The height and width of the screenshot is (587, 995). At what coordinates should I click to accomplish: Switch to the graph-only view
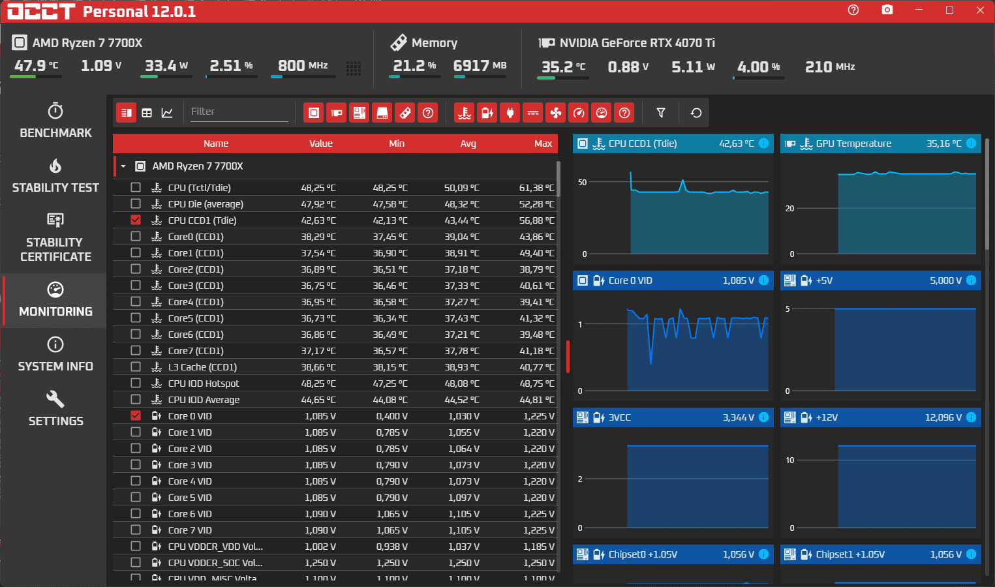(167, 113)
